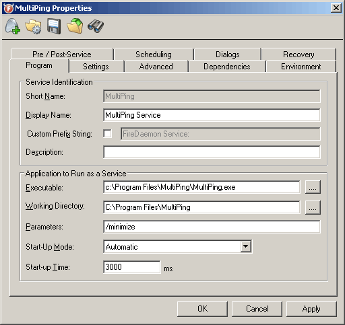Confirm changes with the OK button
Image resolution: width=345 pixels, height=325 pixels.
202,309
